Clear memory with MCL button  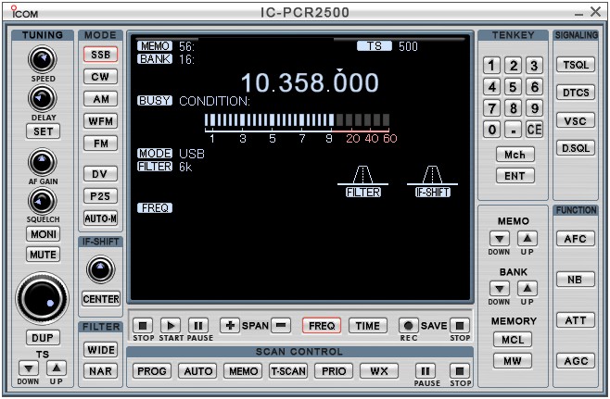coord(513,340)
